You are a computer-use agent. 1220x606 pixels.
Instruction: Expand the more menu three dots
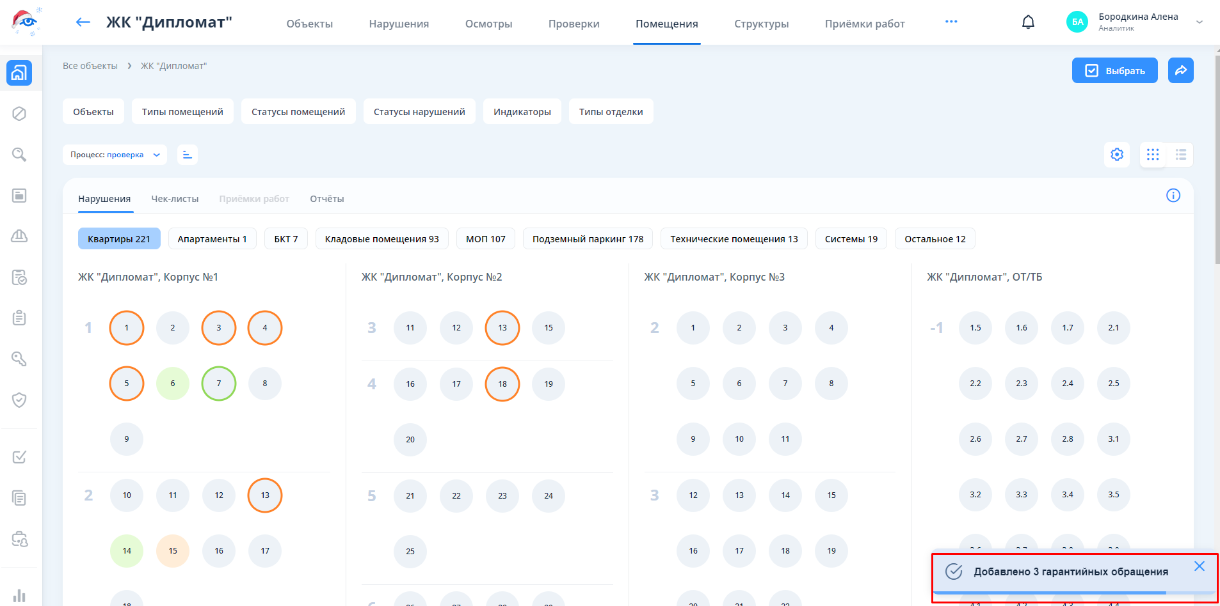[x=951, y=22]
